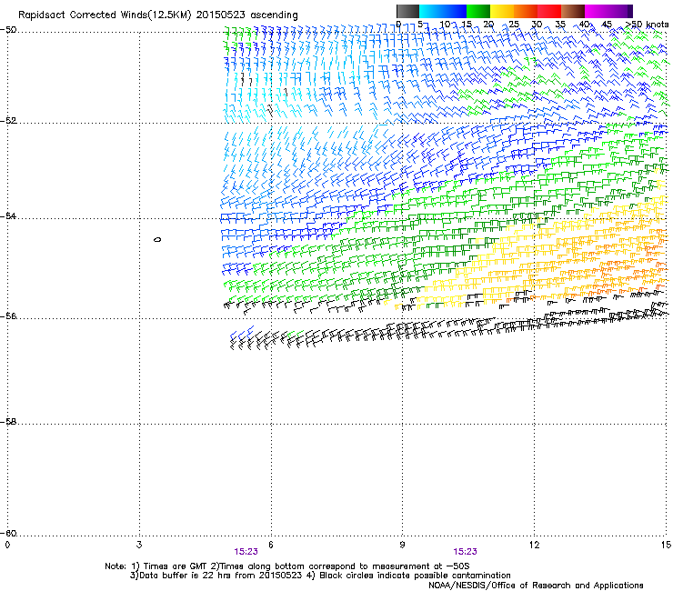Click the 'NOAA/NESDIS/Office of Research and Applications' credit
The image size is (673, 591).
point(536,586)
